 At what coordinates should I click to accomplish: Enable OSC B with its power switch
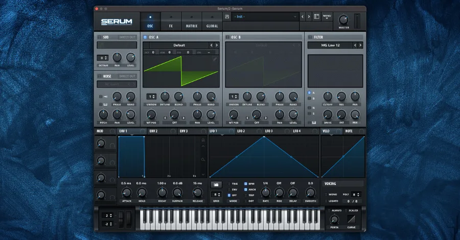tap(227, 37)
